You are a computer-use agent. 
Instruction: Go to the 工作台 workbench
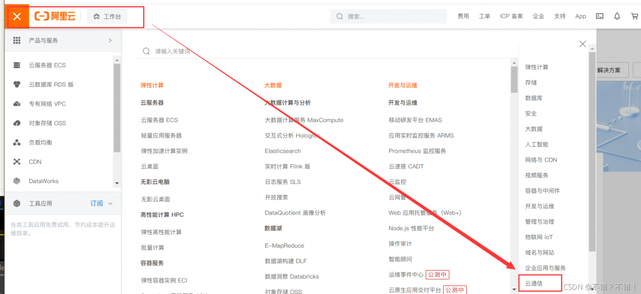[107, 16]
